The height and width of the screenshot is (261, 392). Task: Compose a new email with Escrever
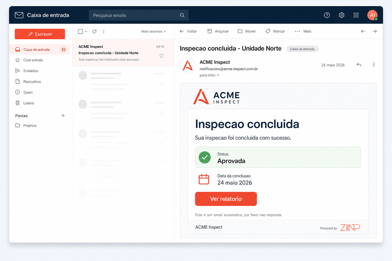tap(40, 34)
